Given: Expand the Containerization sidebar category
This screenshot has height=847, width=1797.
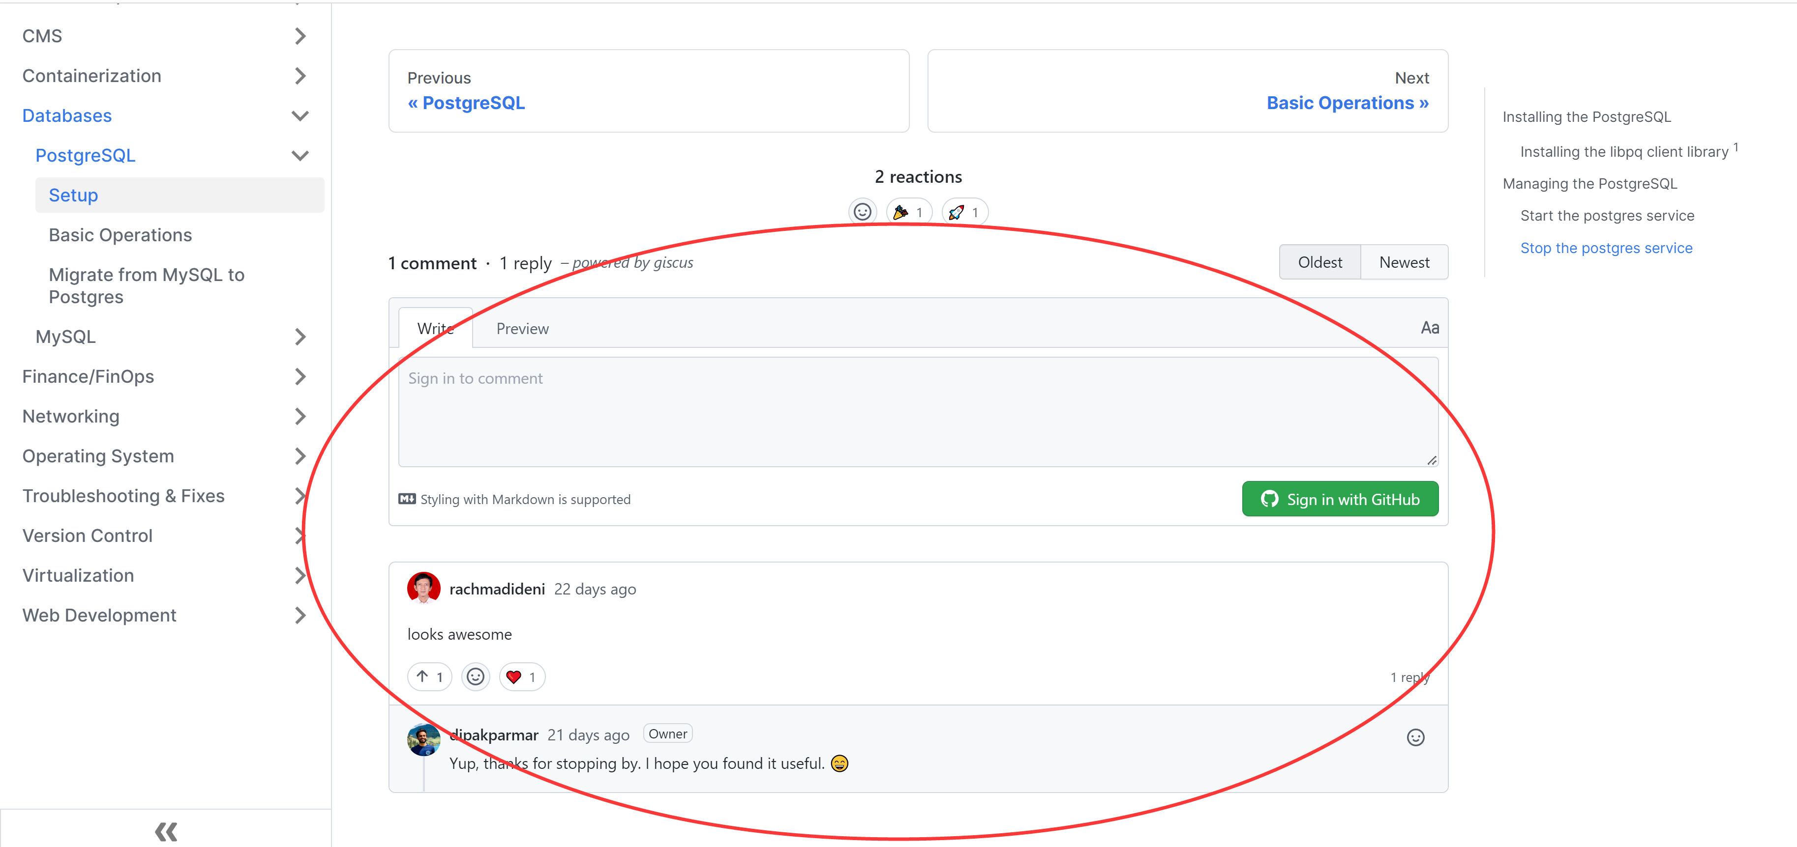Looking at the screenshot, I should point(300,76).
